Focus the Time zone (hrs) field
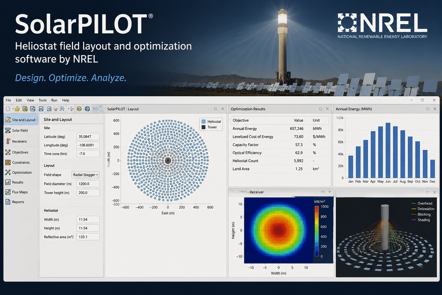This screenshot has width=442, height=295. point(88,154)
